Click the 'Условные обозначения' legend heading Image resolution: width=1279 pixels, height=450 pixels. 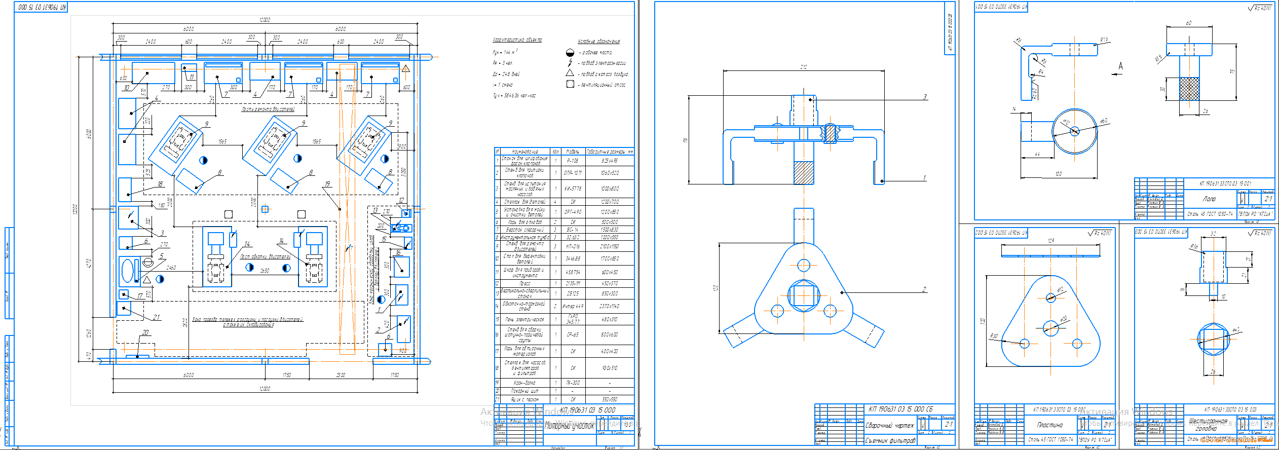point(598,42)
